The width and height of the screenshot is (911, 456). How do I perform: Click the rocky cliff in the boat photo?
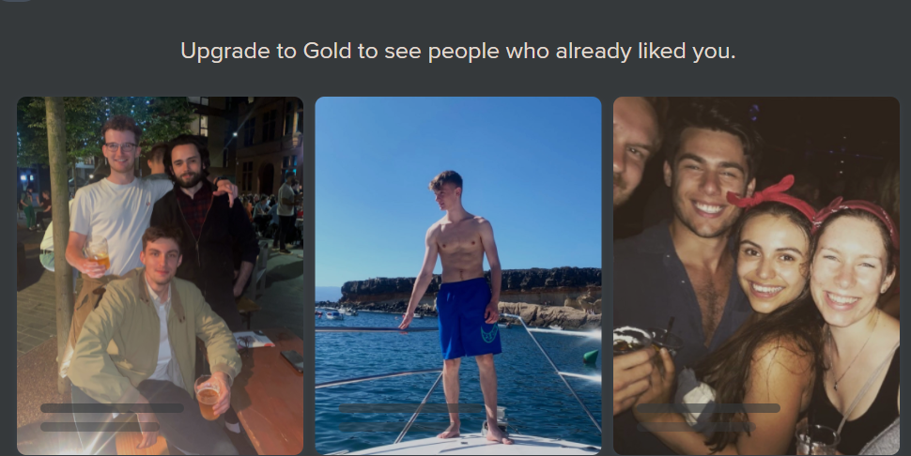tap(471, 284)
